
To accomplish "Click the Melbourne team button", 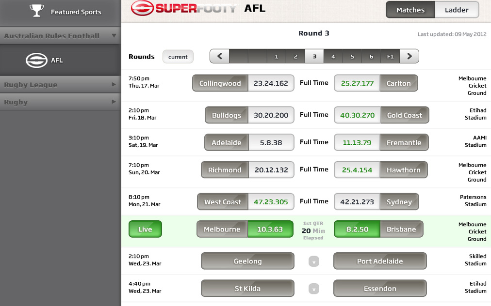I will point(222,229).
